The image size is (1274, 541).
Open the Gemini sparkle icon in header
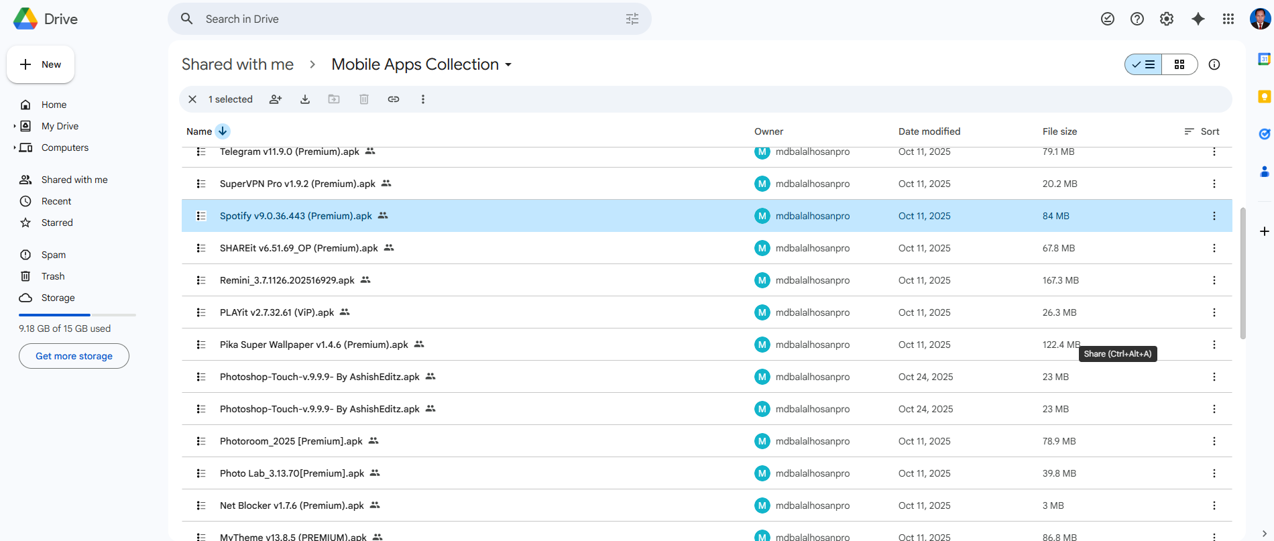point(1198,19)
